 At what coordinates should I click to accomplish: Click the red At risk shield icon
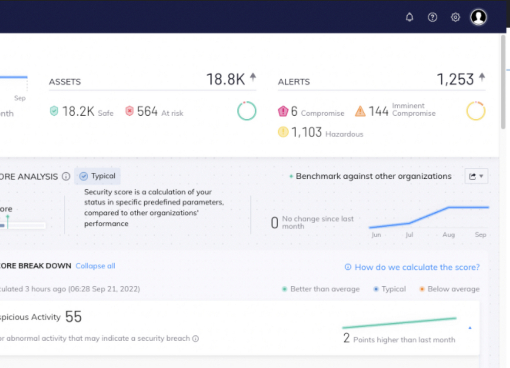pos(129,111)
